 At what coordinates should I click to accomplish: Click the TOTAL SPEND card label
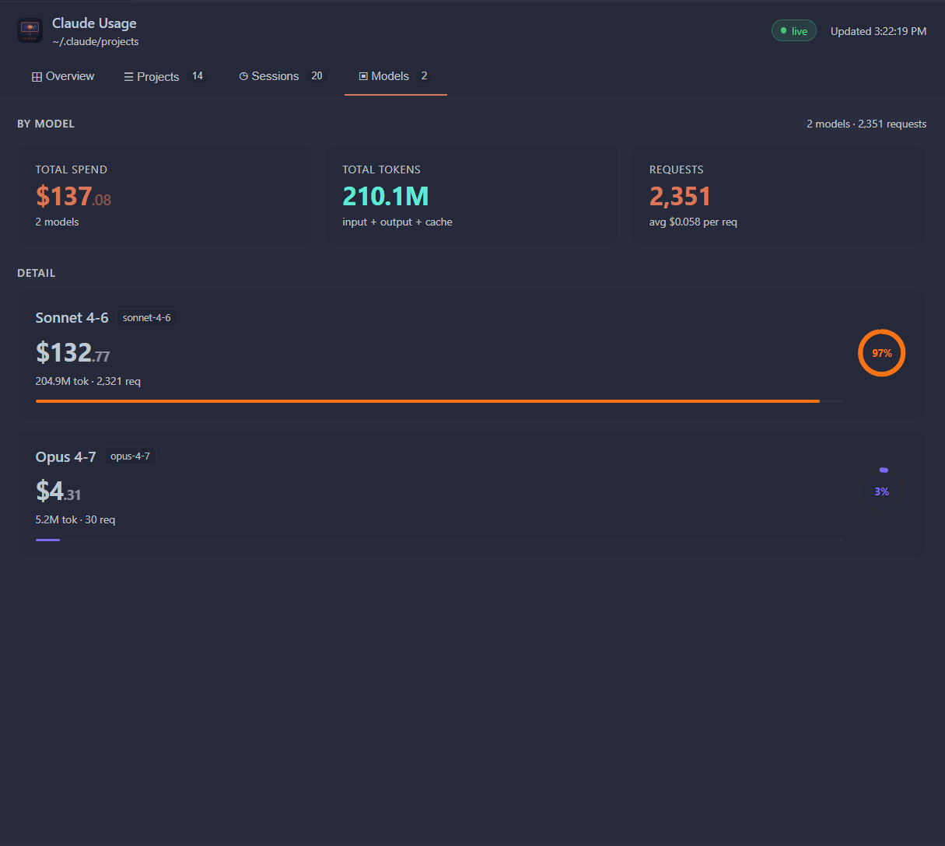pos(71,170)
